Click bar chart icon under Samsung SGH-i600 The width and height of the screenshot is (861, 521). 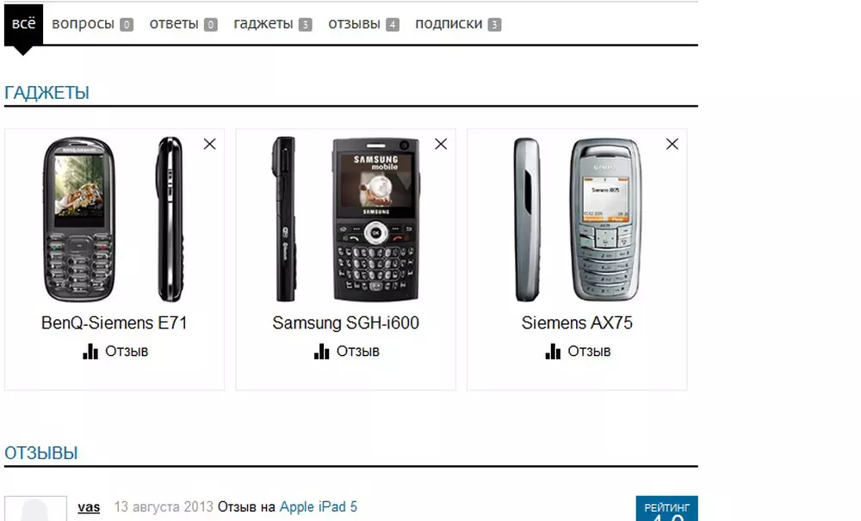pyautogui.click(x=321, y=352)
